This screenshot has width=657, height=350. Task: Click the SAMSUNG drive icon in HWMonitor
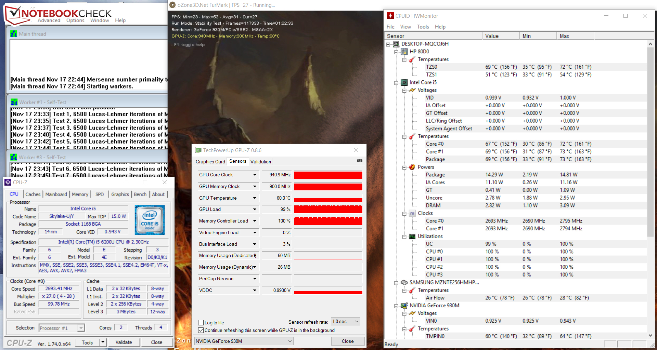pyautogui.click(x=404, y=282)
